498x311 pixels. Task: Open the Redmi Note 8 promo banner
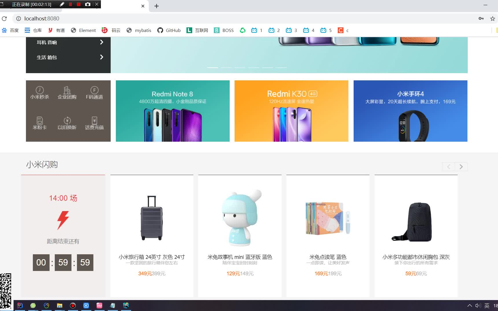point(173,111)
